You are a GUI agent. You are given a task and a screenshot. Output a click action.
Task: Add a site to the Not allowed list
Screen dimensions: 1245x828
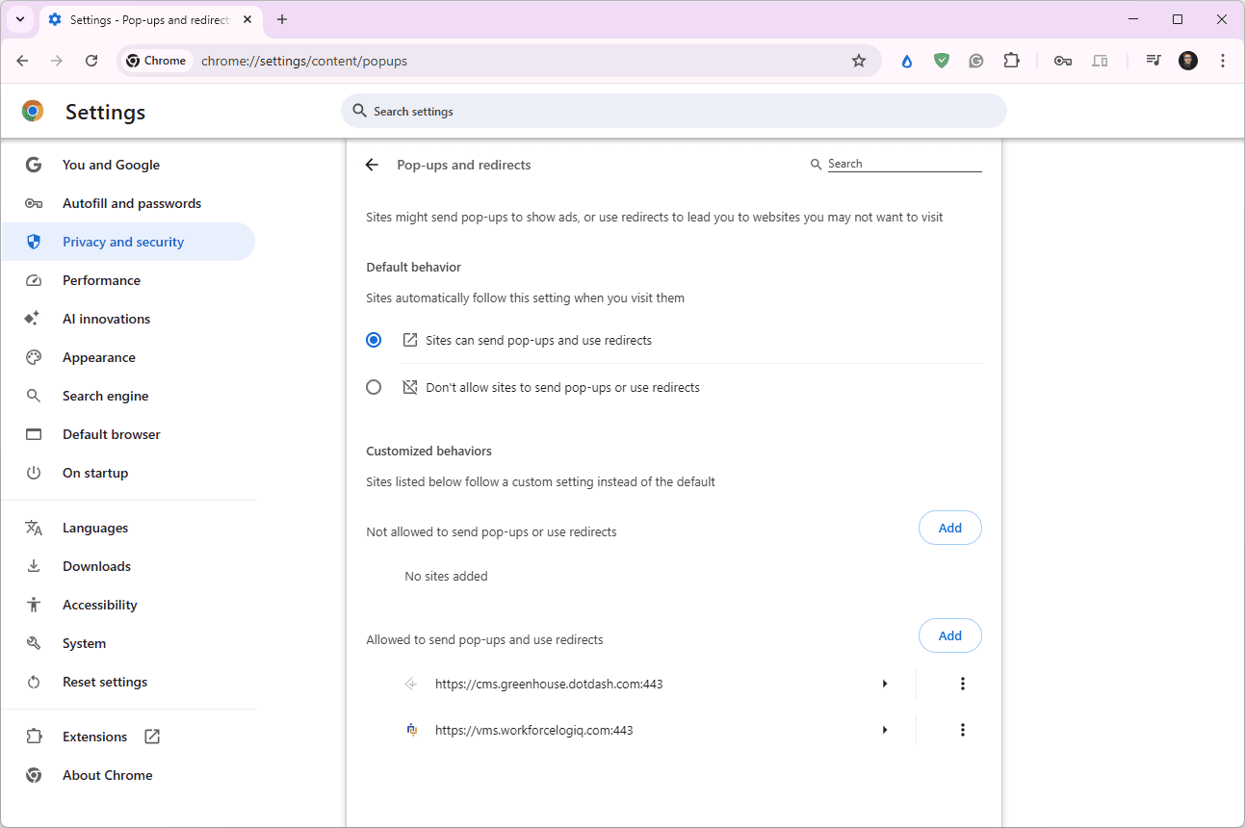tap(949, 528)
